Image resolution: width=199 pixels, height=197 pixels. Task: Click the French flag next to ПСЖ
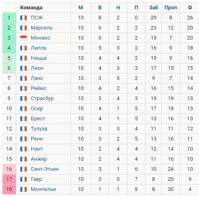[x=23, y=18]
